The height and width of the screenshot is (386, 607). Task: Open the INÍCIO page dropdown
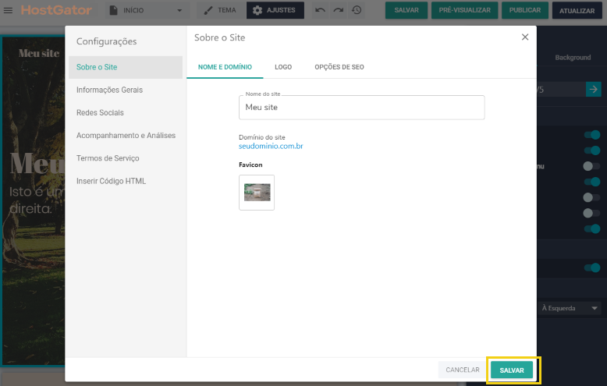pyautogui.click(x=147, y=10)
